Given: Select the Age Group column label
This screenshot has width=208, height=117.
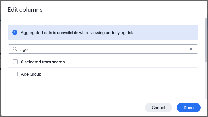Looking at the screenshot, I should [x=31, y=74].
